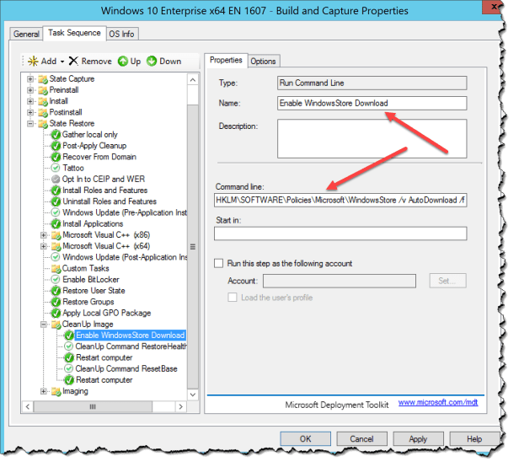Click into the Command line text field

click(x=340, y=201)
